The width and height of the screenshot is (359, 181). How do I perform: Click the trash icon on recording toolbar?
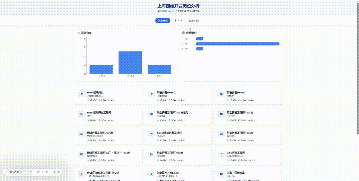pos(31,172)
